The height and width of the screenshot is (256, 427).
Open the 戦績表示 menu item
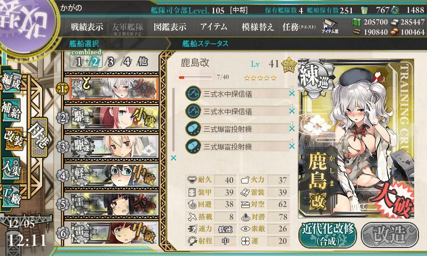click(87, 27)
